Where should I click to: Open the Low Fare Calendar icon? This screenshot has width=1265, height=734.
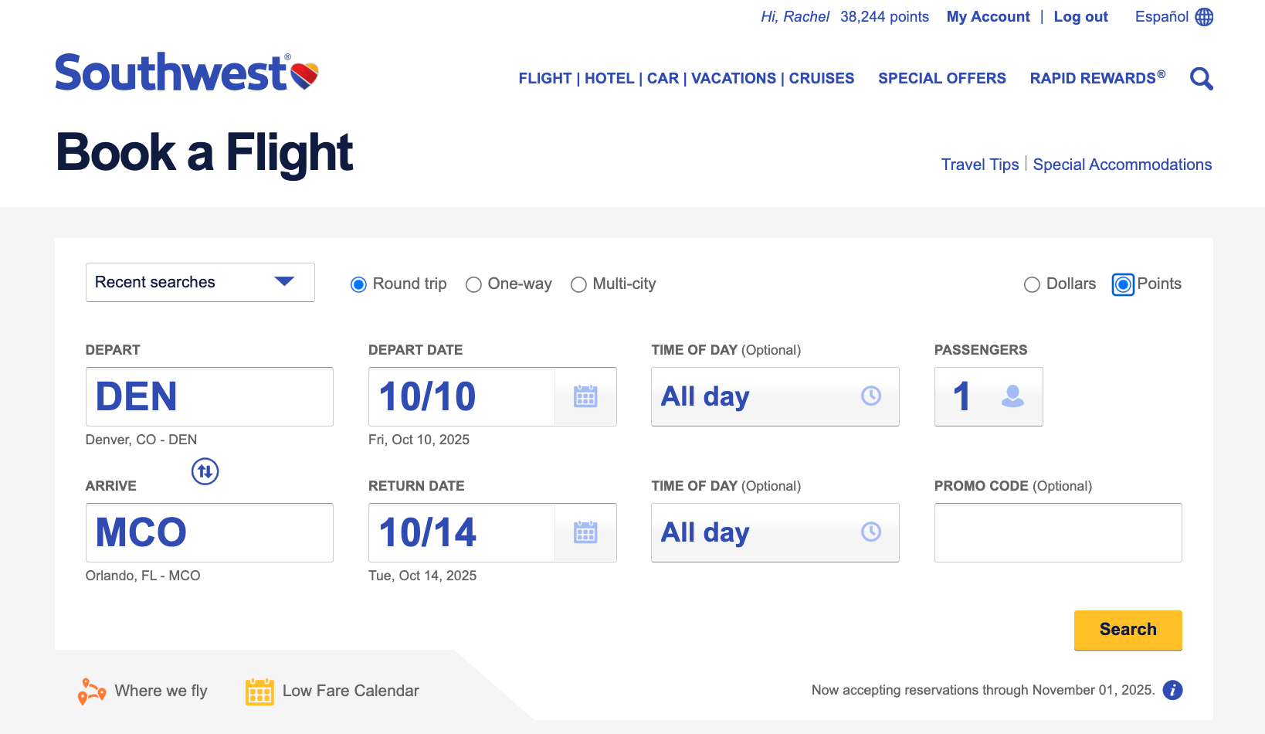coord(259,691)
